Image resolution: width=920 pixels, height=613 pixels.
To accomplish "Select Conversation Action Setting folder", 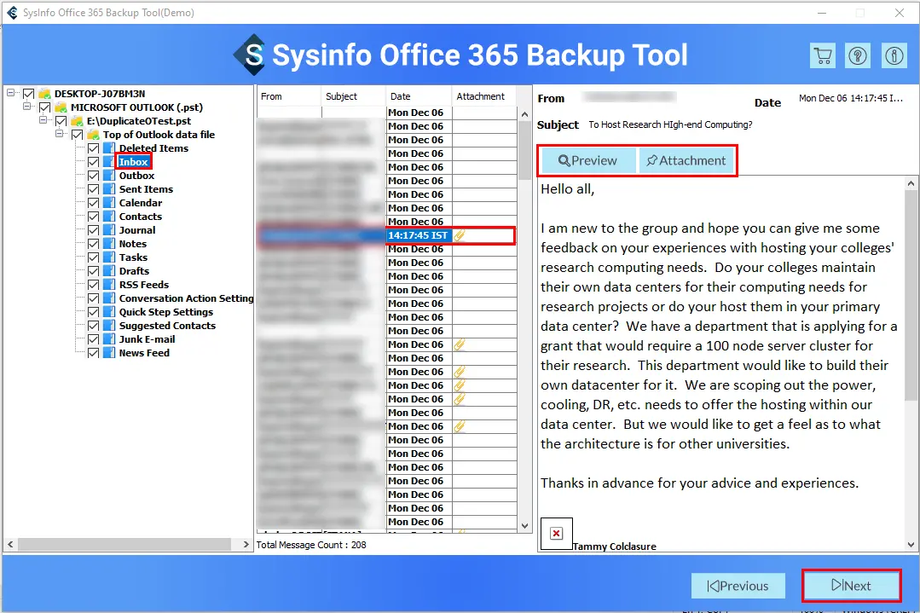I will (x=186, y=298).
